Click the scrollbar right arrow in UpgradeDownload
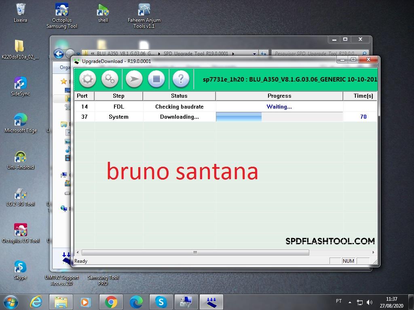Screen dimensions: 414x310 pos(373,253)
